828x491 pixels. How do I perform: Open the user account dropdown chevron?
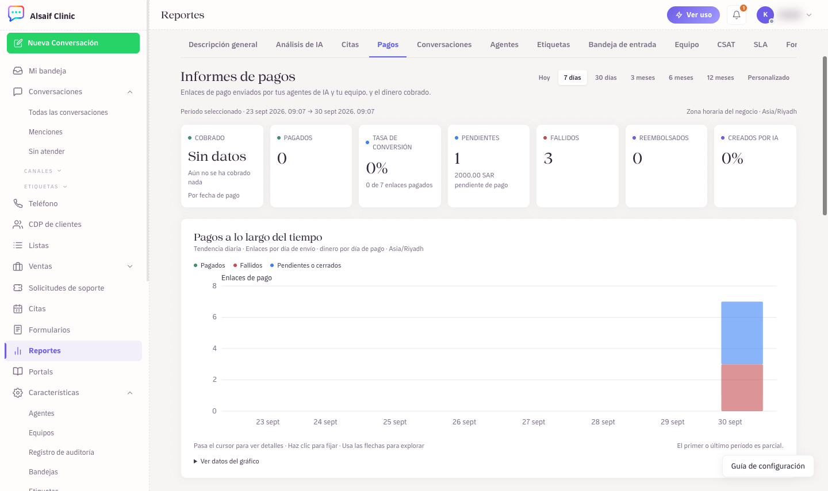809,15
